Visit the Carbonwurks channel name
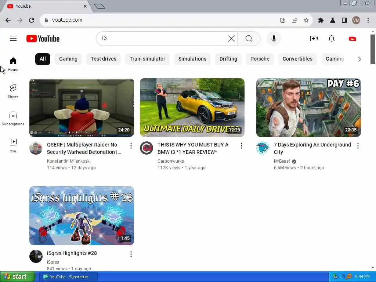This screenshot has width=376, height=282. (170, 161)
